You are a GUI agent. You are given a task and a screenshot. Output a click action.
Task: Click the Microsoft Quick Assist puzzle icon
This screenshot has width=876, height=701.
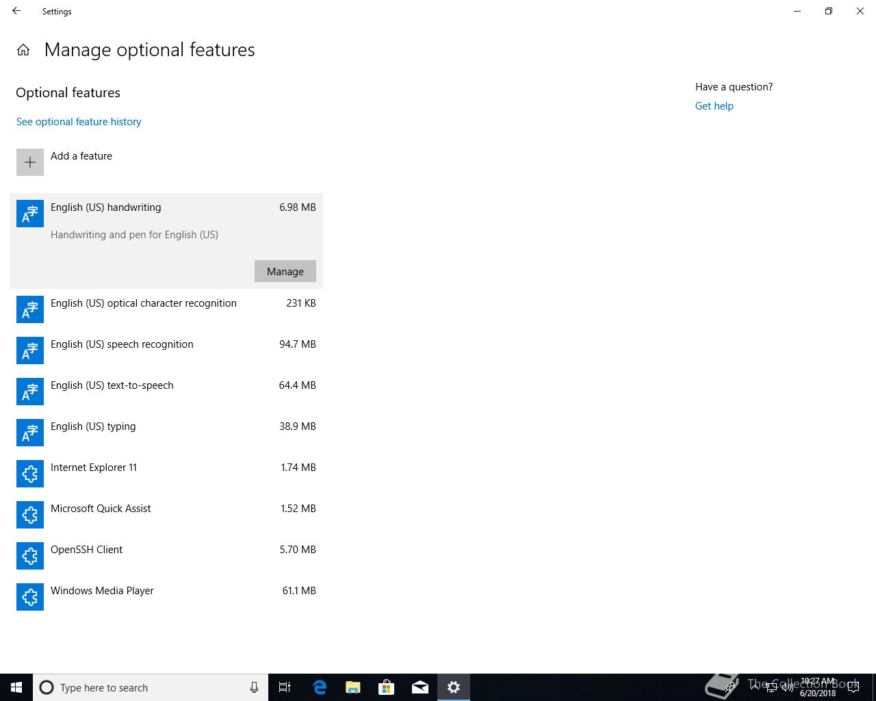[x=30, y=515]
